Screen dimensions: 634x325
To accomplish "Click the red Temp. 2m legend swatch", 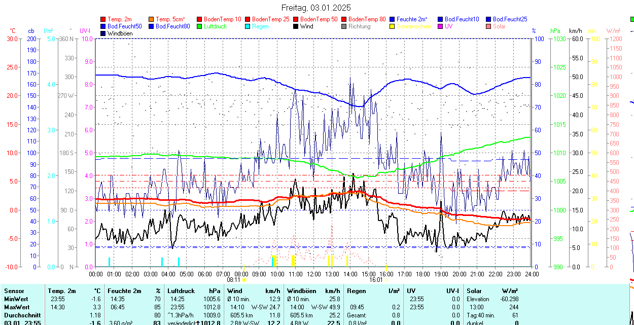I will 103,19.
